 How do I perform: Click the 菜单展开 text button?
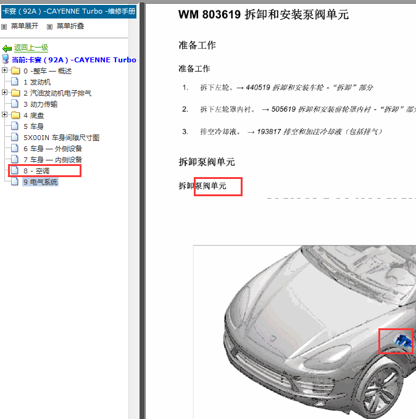point(25,26)
